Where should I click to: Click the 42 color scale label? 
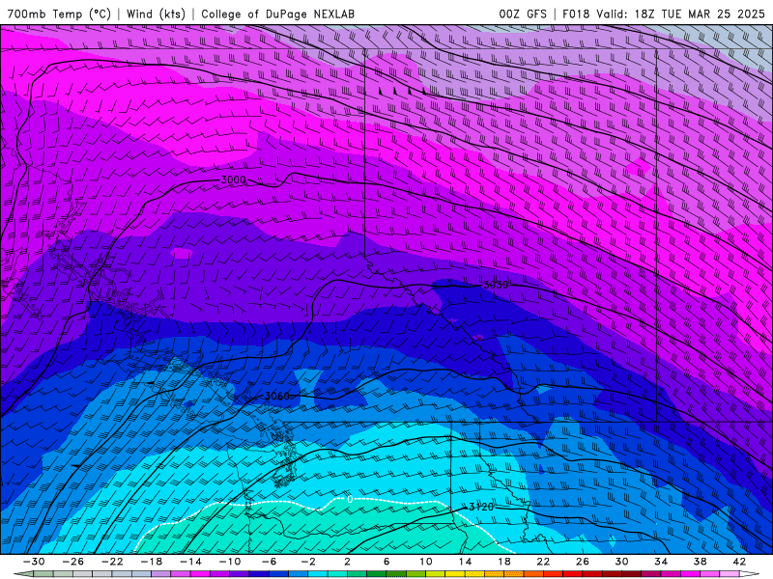[x=739, y=562]
